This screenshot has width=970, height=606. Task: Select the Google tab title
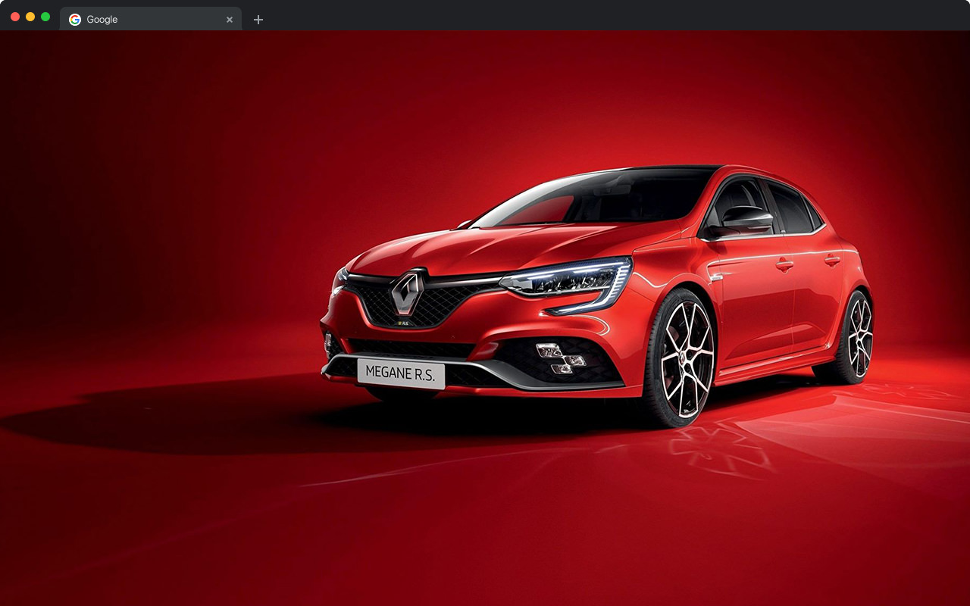tap(102, 20)
